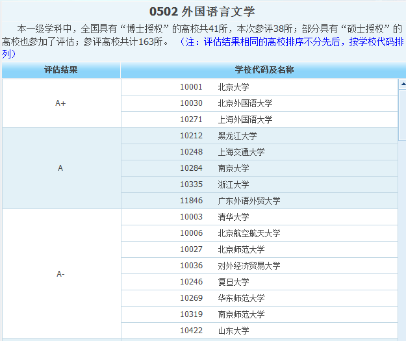The image size is (406, 341).
Task: Click the blue note about ranking order
Action: click(x=292, y=42)
